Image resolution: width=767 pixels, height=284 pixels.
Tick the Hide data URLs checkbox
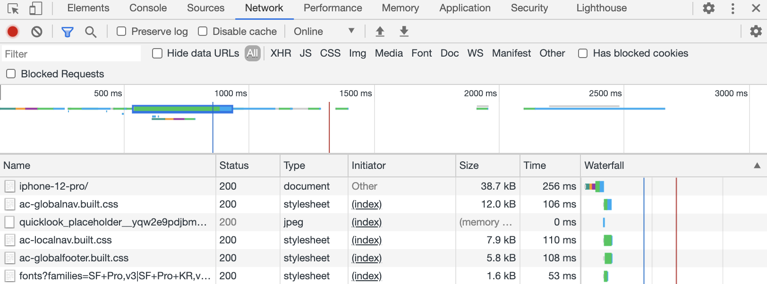(157, 53)
